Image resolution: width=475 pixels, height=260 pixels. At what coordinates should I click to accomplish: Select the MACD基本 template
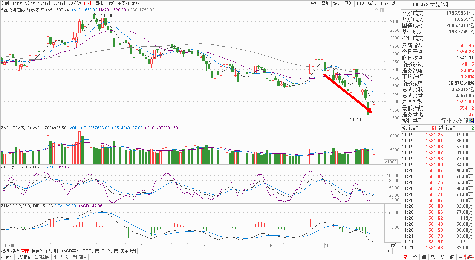[x=70, y=251]
